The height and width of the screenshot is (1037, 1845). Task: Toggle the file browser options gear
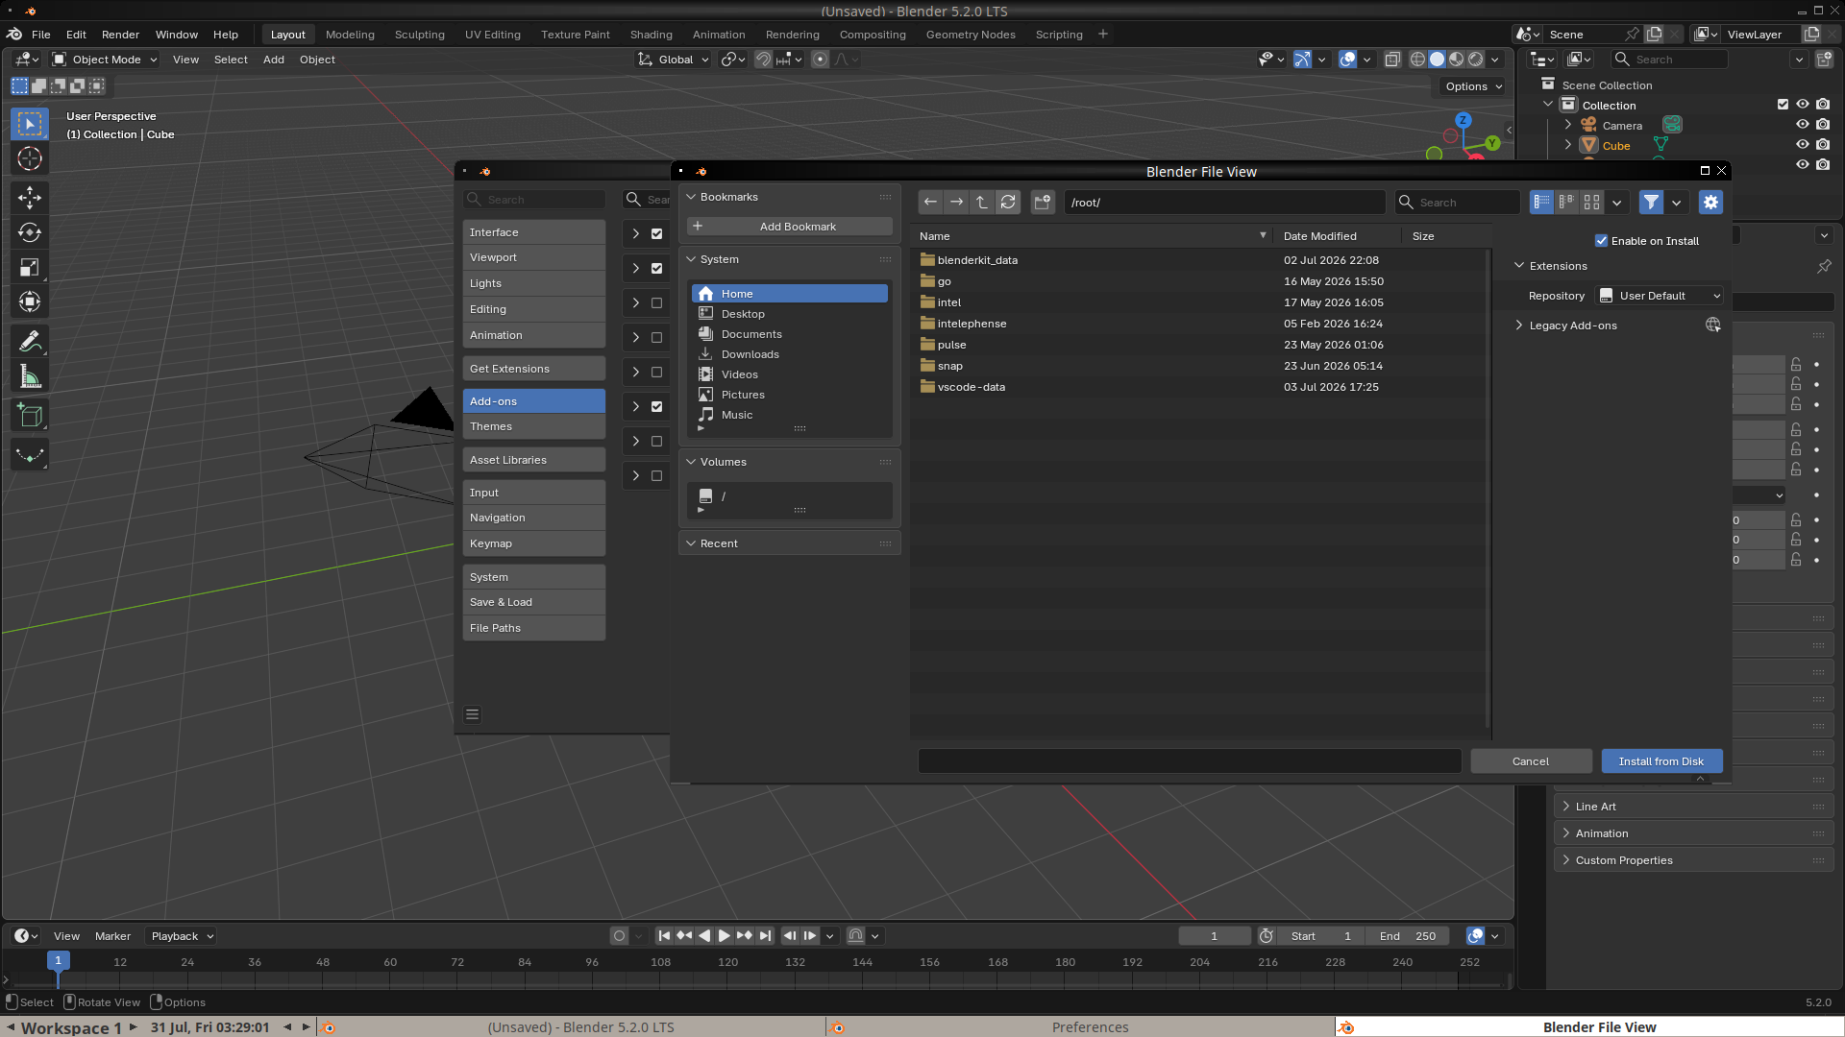1710,203
